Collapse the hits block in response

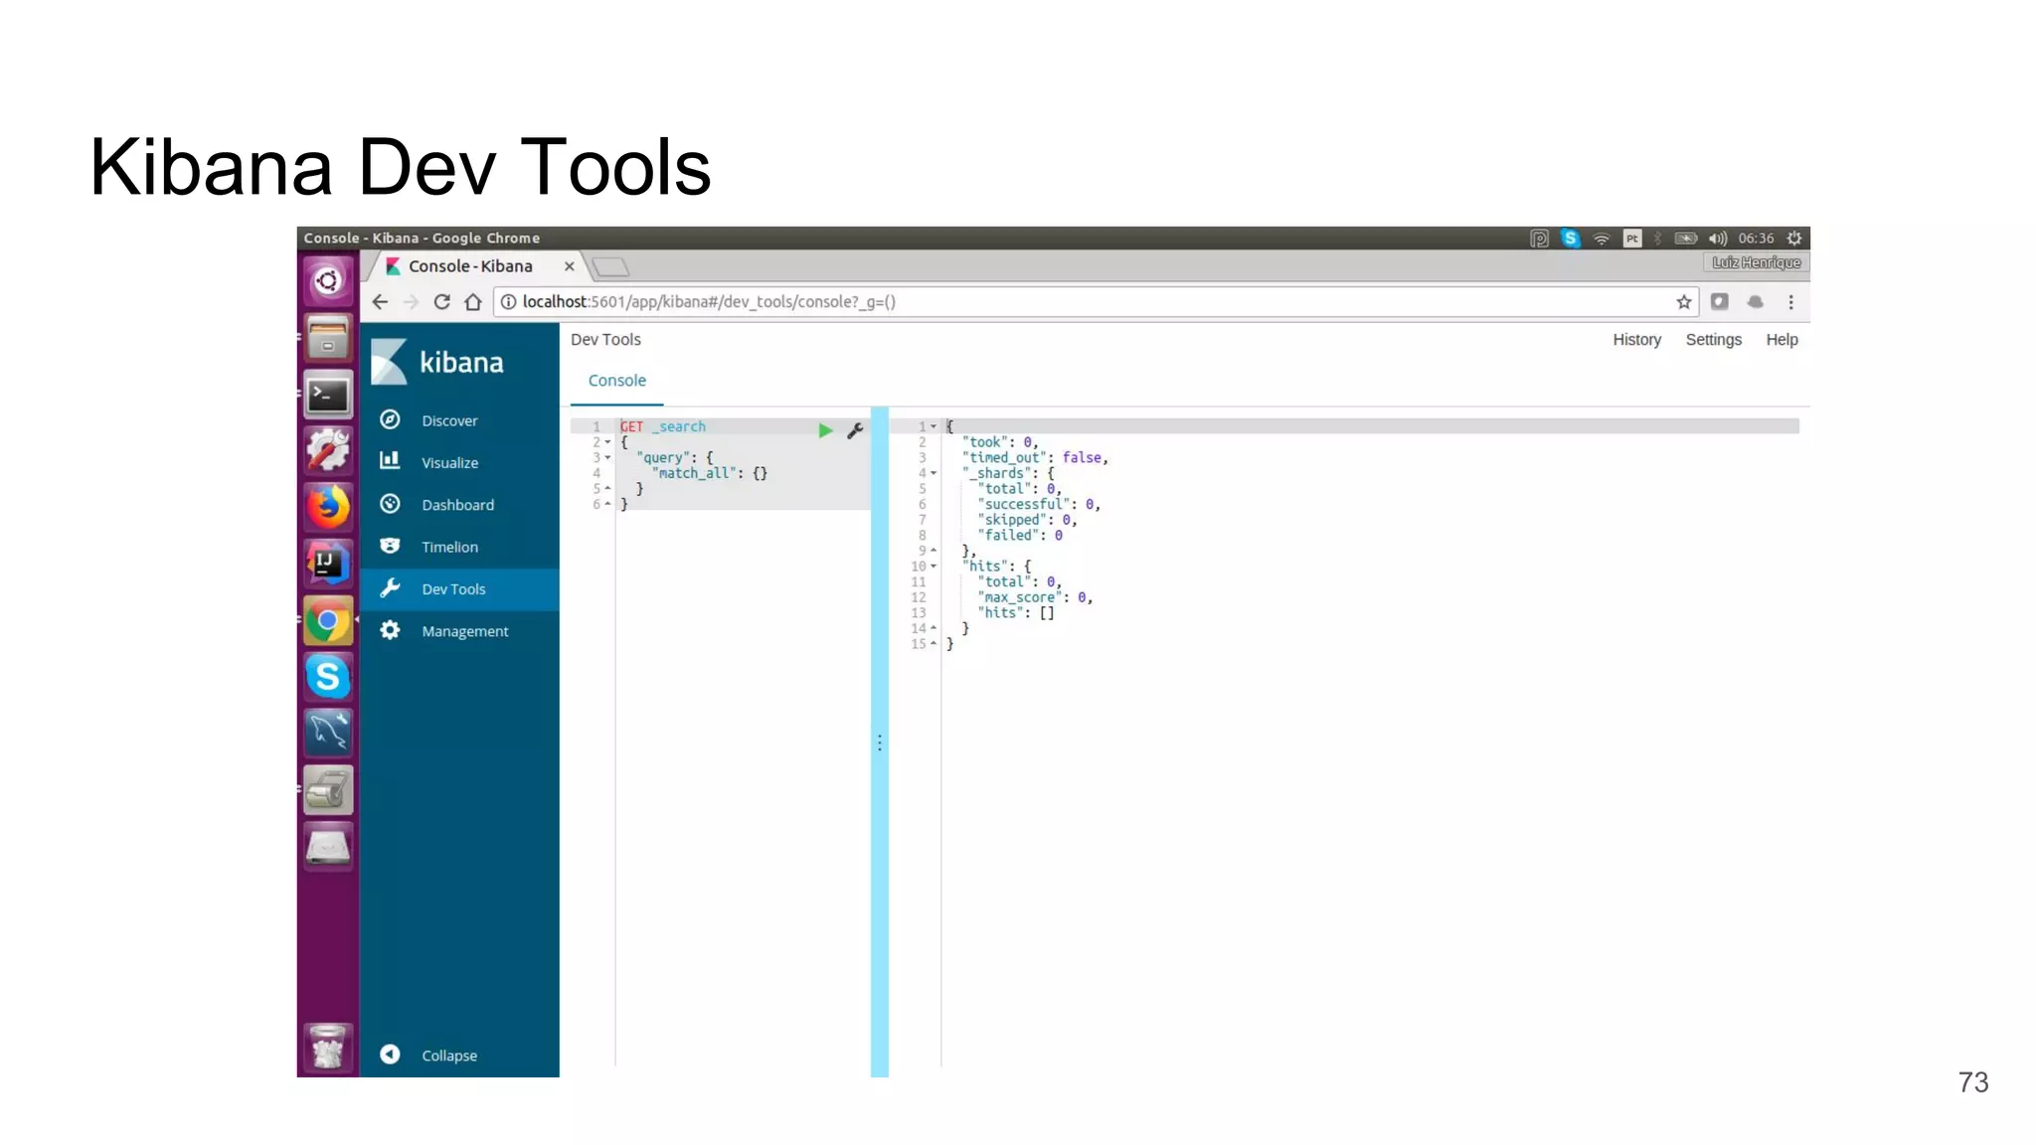(x=933, y=567)
